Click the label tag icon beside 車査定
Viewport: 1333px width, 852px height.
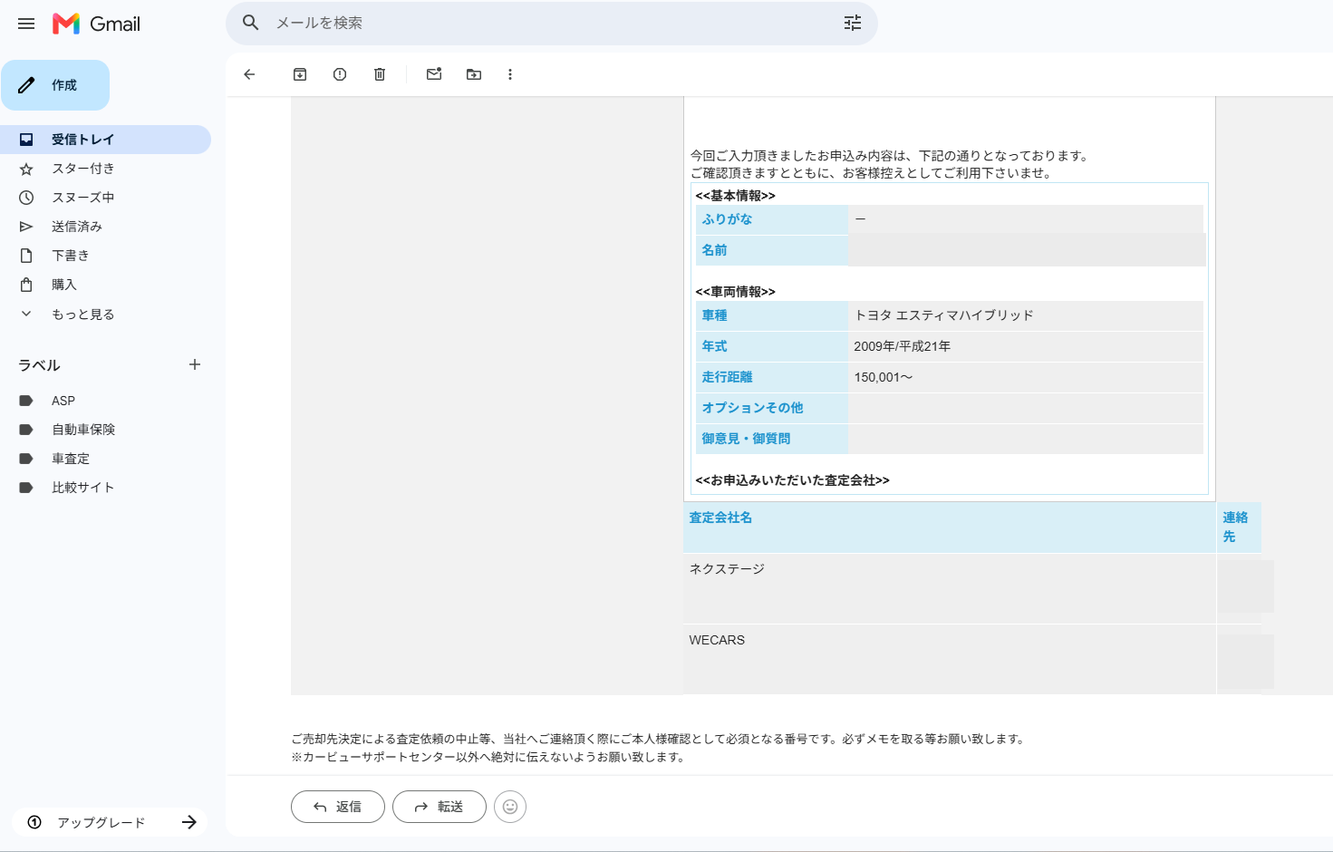tap(26, 459)
